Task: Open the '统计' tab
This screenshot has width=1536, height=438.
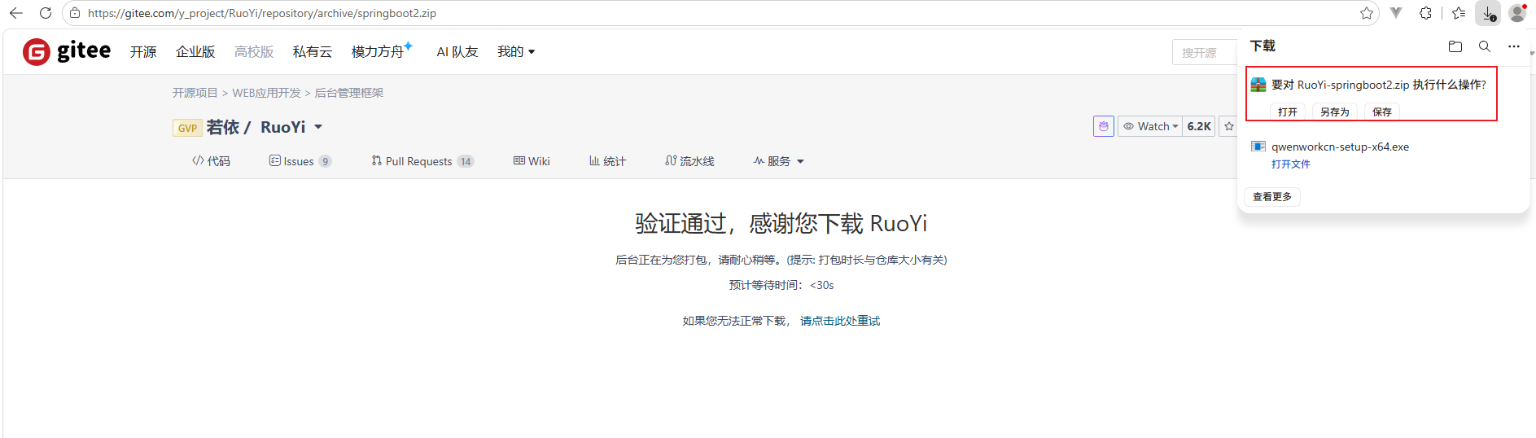Action: [607, 161]
